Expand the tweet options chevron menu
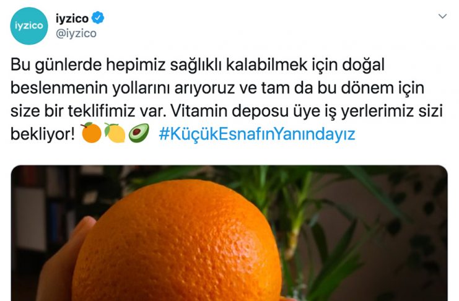The image size is (459, 301). tap(442, 16)
